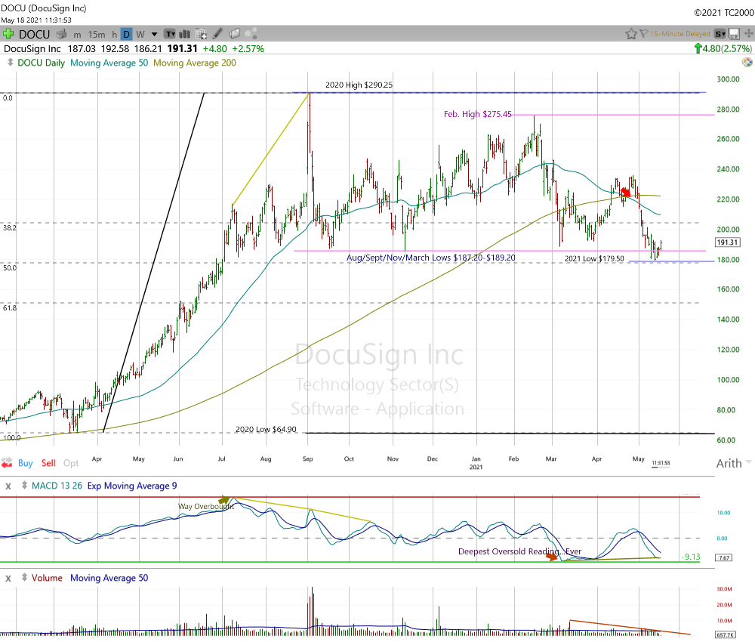Click the 61.8 Fibonacci level label

pyautogui.click(x=10, y=307)
